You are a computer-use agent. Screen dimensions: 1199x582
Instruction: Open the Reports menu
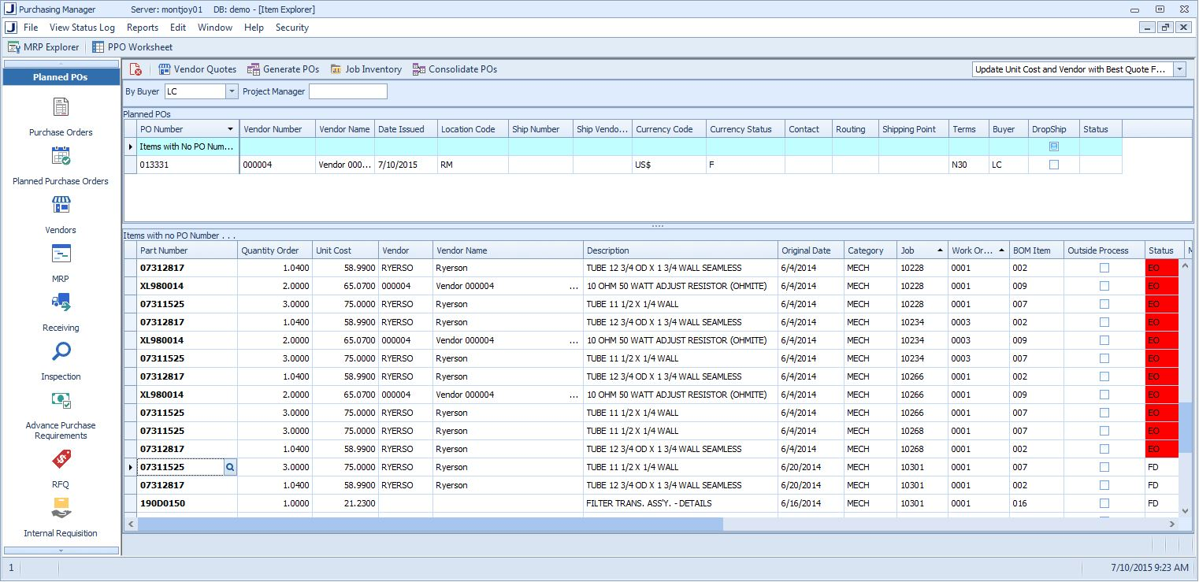(143, 28)
